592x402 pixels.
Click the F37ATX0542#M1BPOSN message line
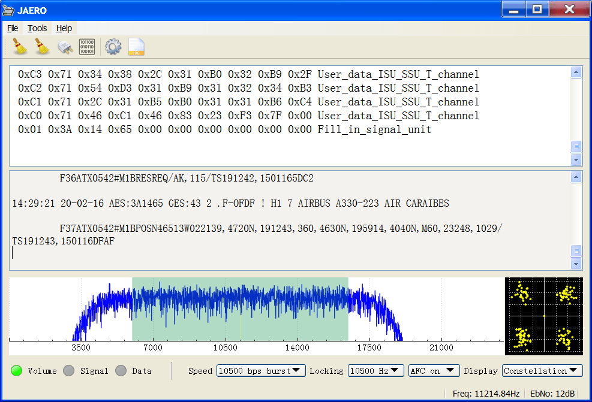point(281,228)
